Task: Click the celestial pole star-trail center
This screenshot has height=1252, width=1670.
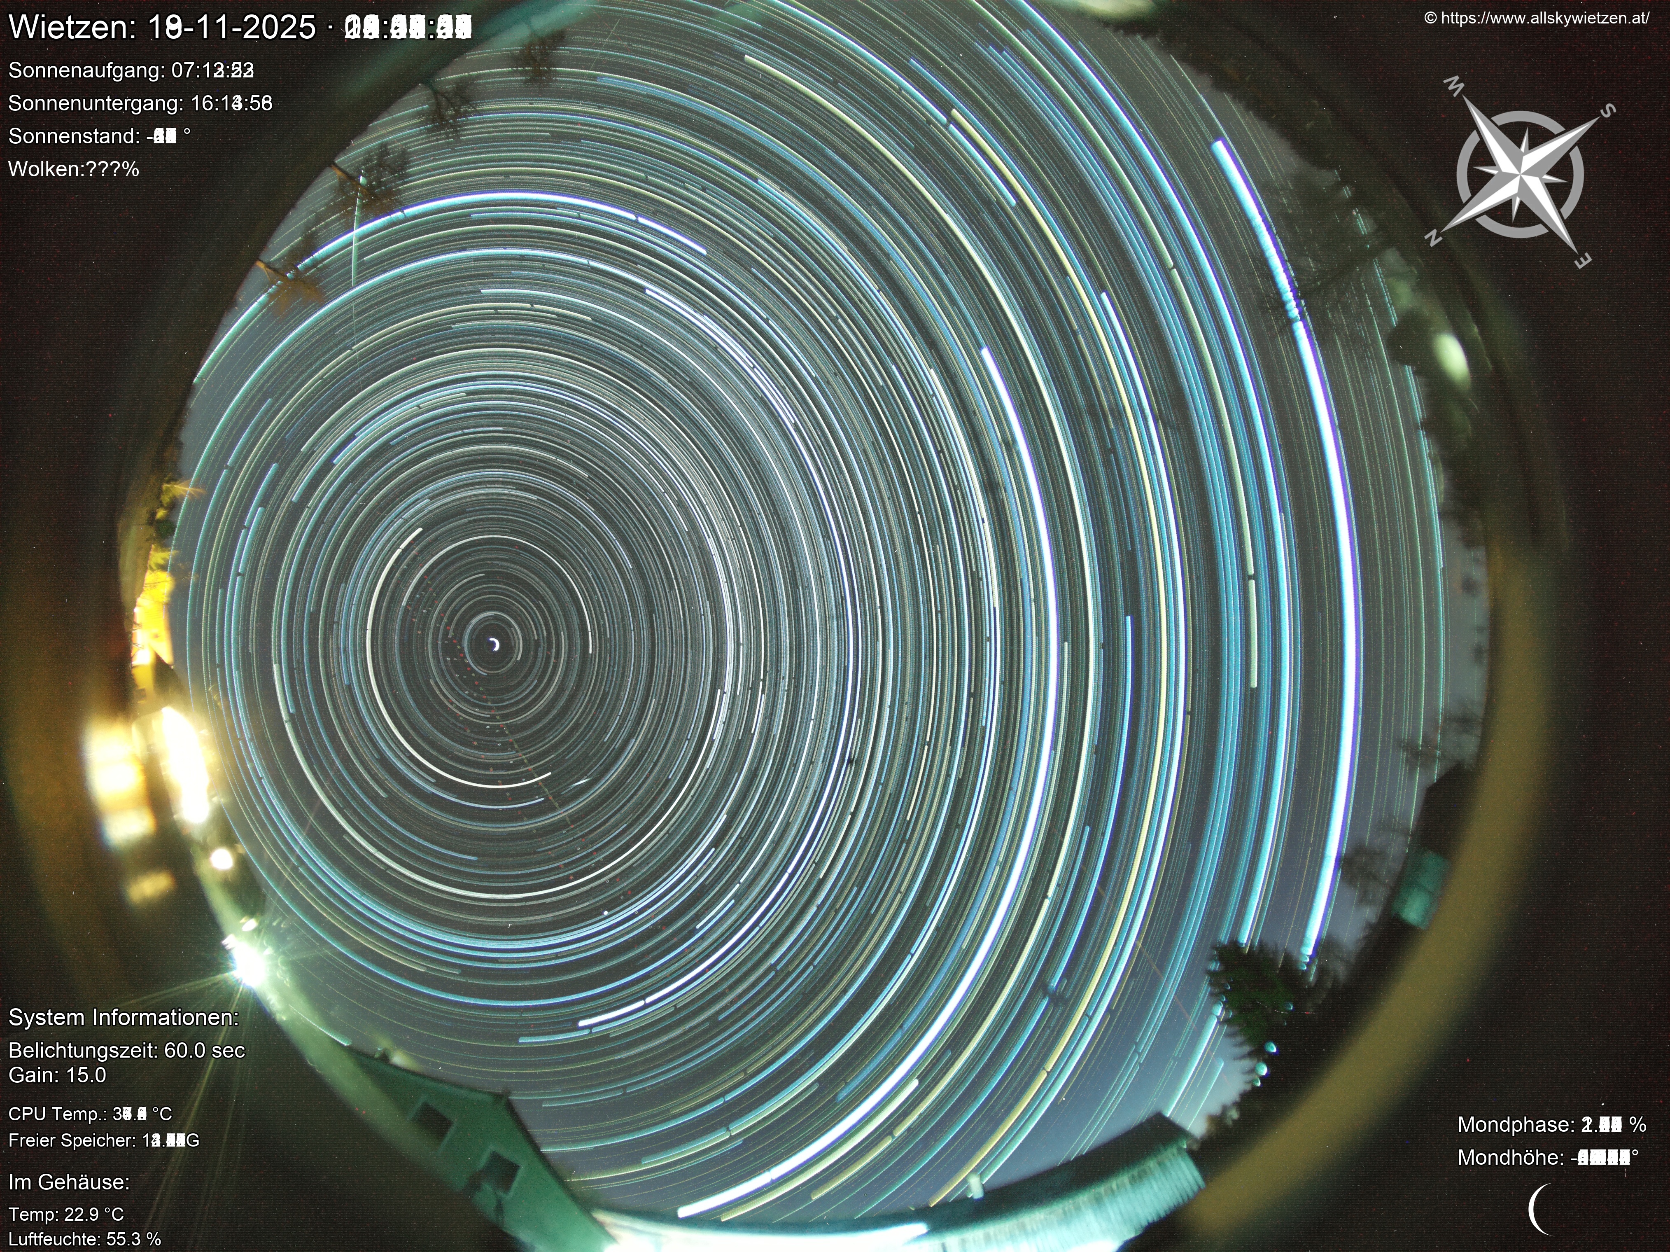Action: [494, 644]
